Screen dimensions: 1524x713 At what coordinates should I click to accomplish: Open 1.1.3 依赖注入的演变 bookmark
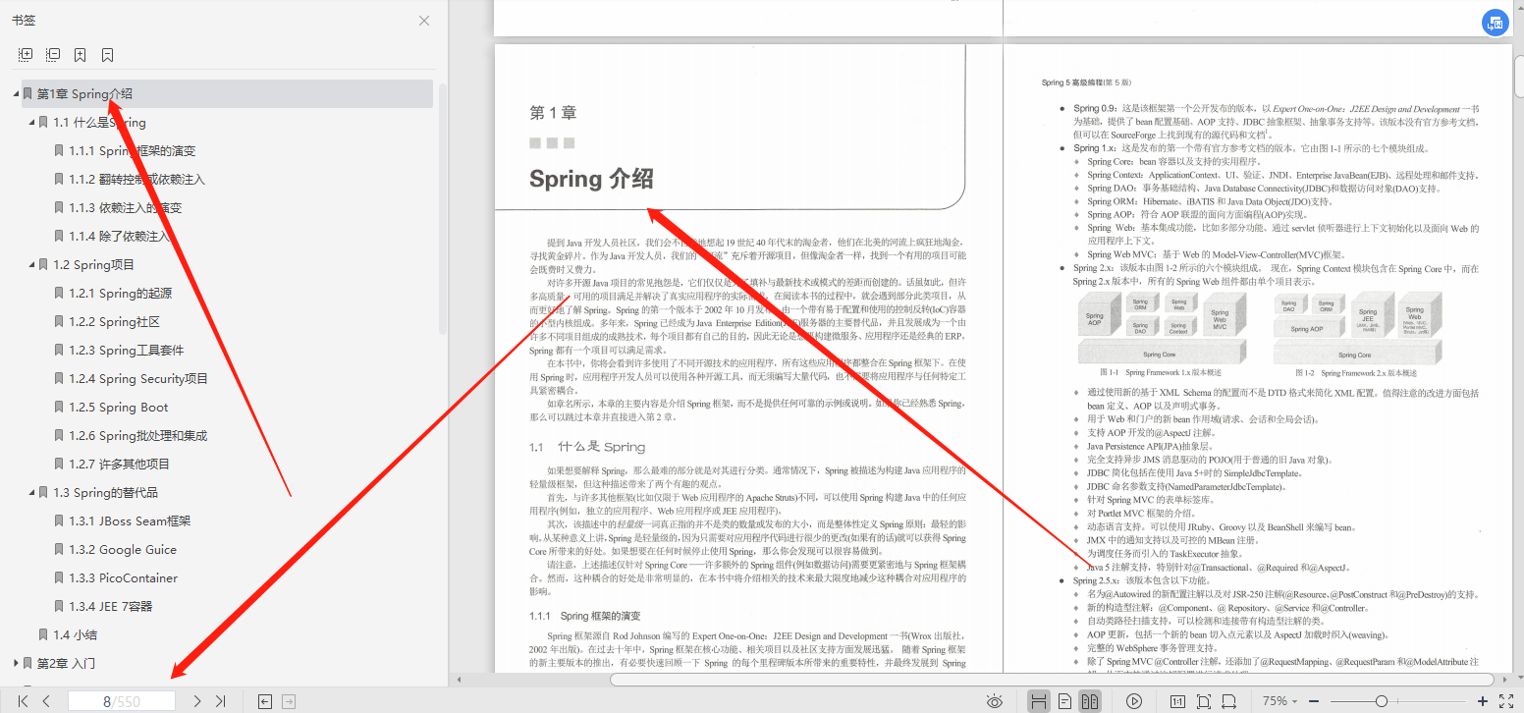pyautogui.click(x=125, y=208)
